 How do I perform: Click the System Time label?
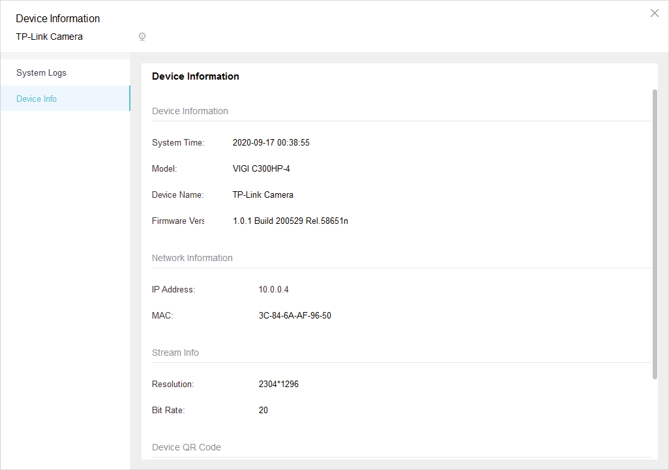179,143
